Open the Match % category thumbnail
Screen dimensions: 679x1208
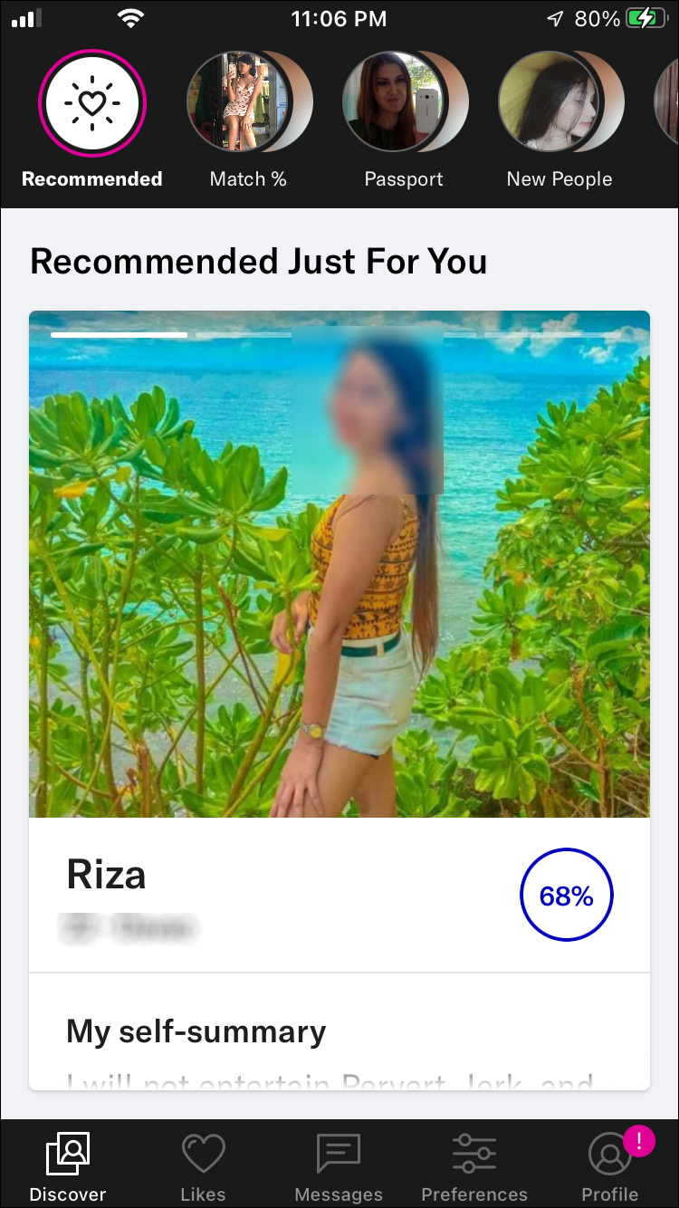click(237, 101)
